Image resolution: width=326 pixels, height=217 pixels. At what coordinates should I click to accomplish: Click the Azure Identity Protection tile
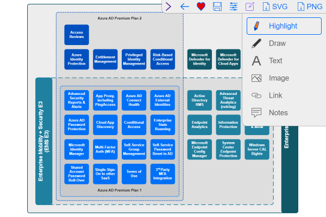coord(77,59)
